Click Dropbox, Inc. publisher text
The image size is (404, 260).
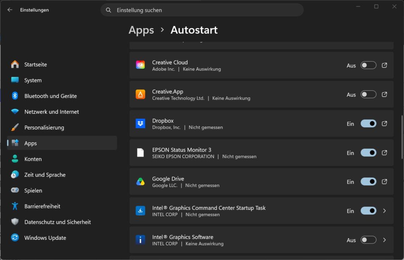click(x=166, y=127)
